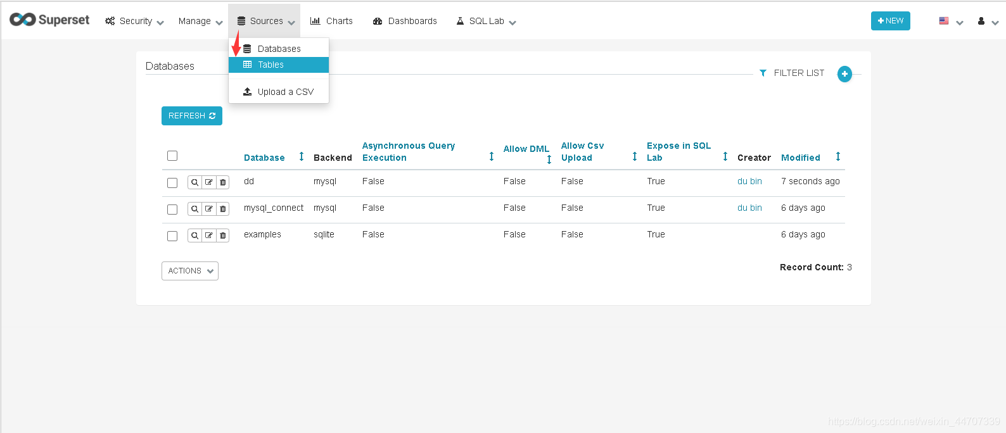Screen dimensions: 1006x433
Task: Check the examples row checkbox
Action: pyautogui.click(x=172, y=236)
